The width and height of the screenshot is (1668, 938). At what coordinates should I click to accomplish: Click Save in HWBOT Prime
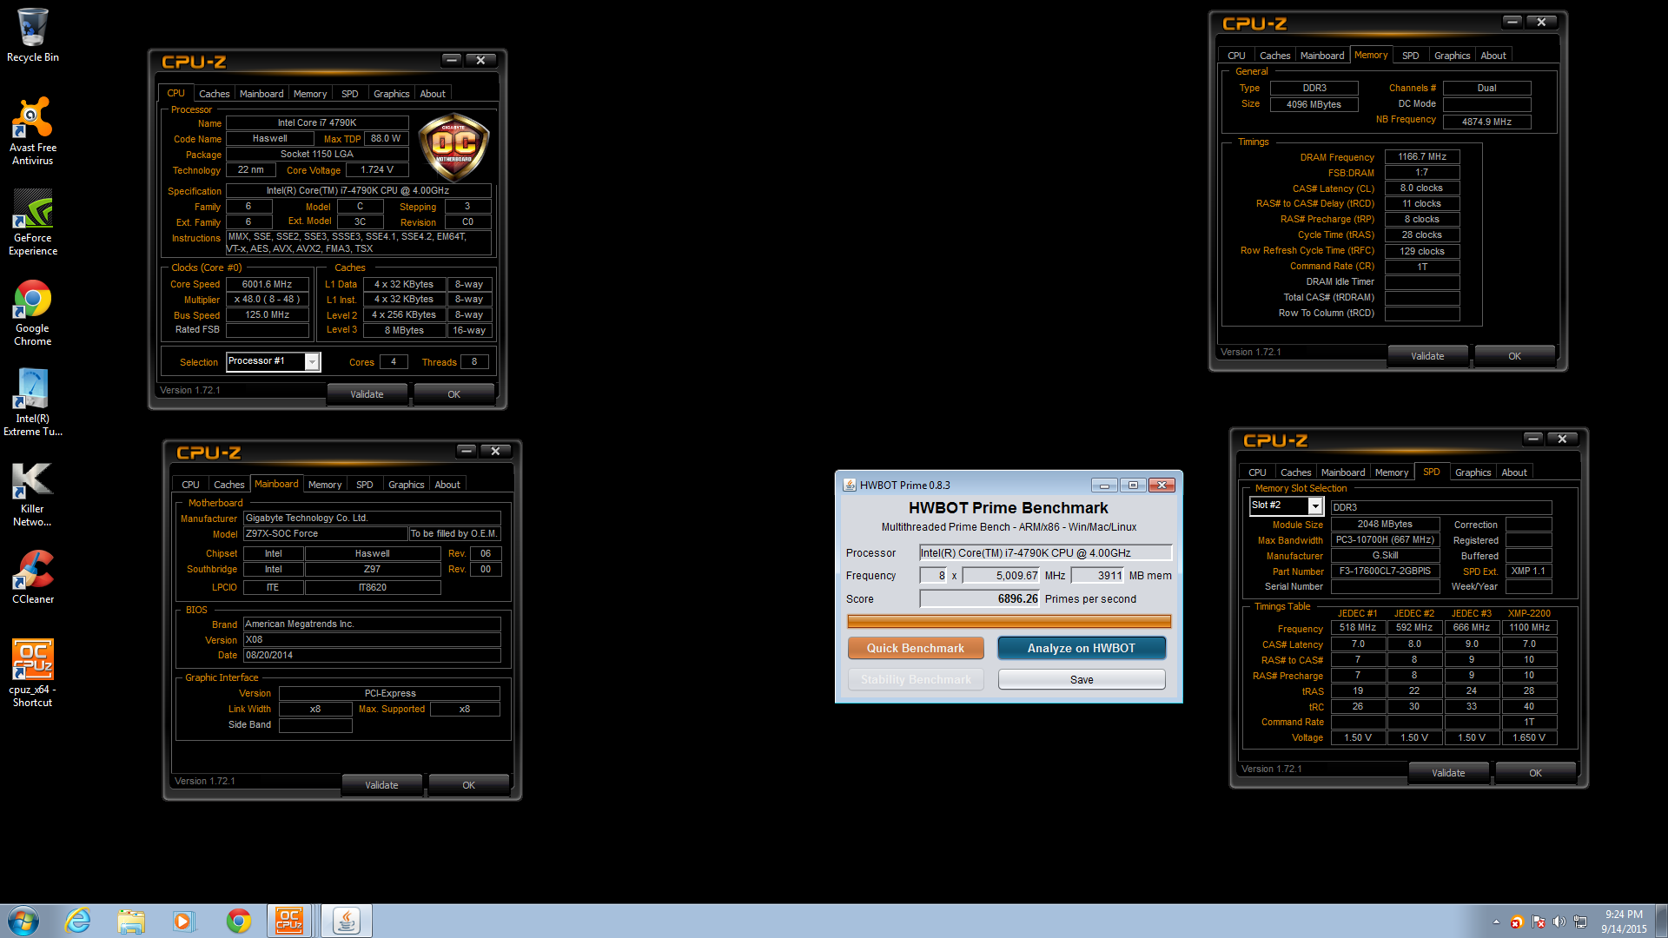1082,679
